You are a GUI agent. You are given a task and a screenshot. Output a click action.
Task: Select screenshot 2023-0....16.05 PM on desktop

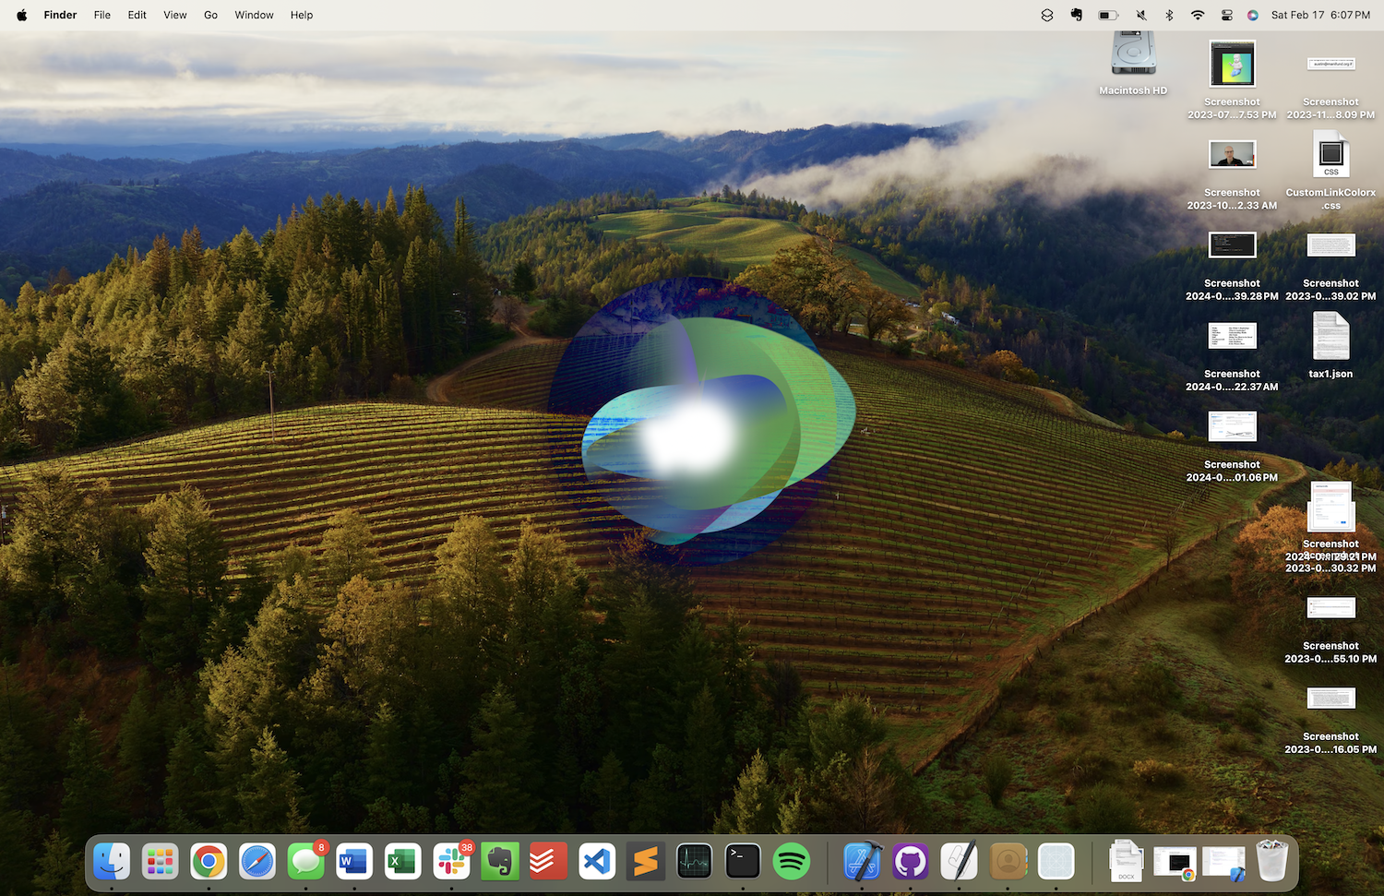click(x=1330, y=699)
